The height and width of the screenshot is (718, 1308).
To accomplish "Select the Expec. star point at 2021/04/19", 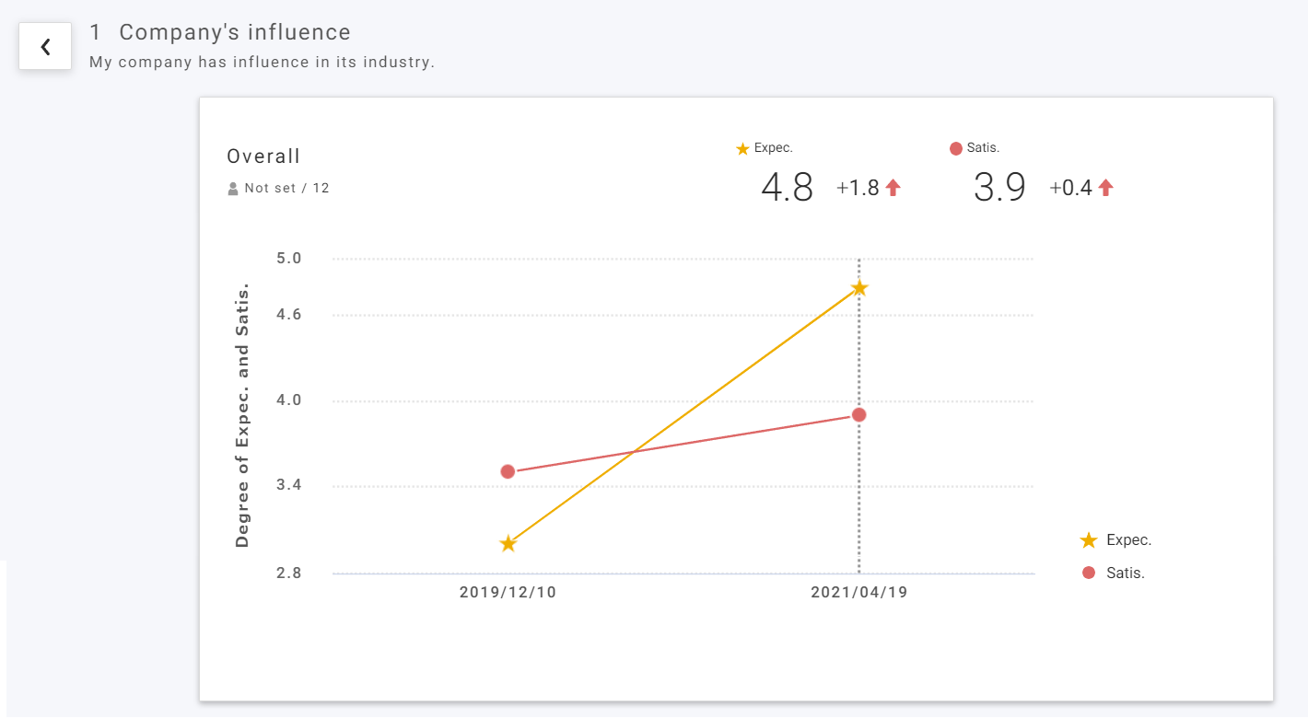I will click(859, 288).
